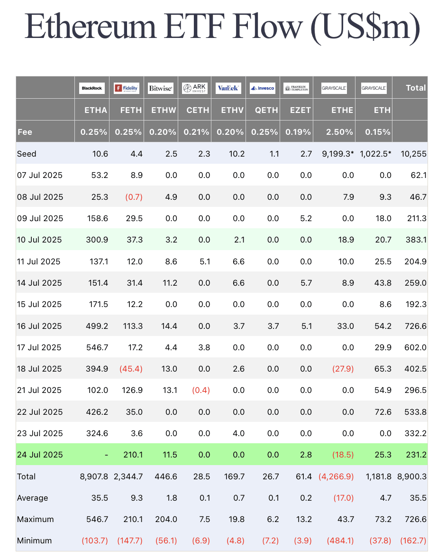
Task: Select the 23 Jul 2025 row date
Action: pyautogui.click(x=40, y=434)
